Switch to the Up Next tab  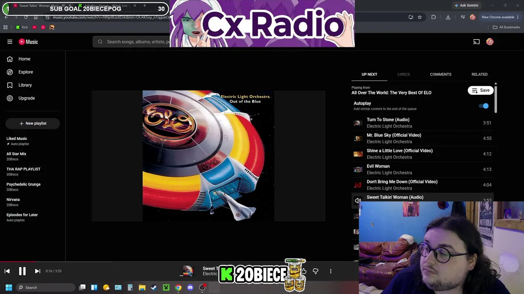[369, 74]
